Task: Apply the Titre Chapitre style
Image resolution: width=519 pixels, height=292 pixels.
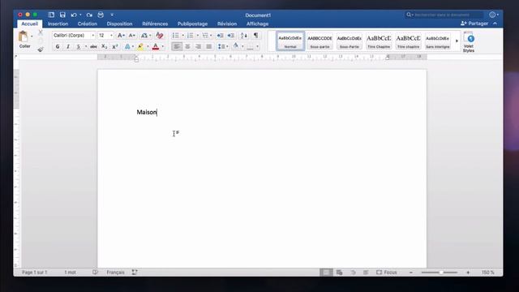Action: (379, 41)
